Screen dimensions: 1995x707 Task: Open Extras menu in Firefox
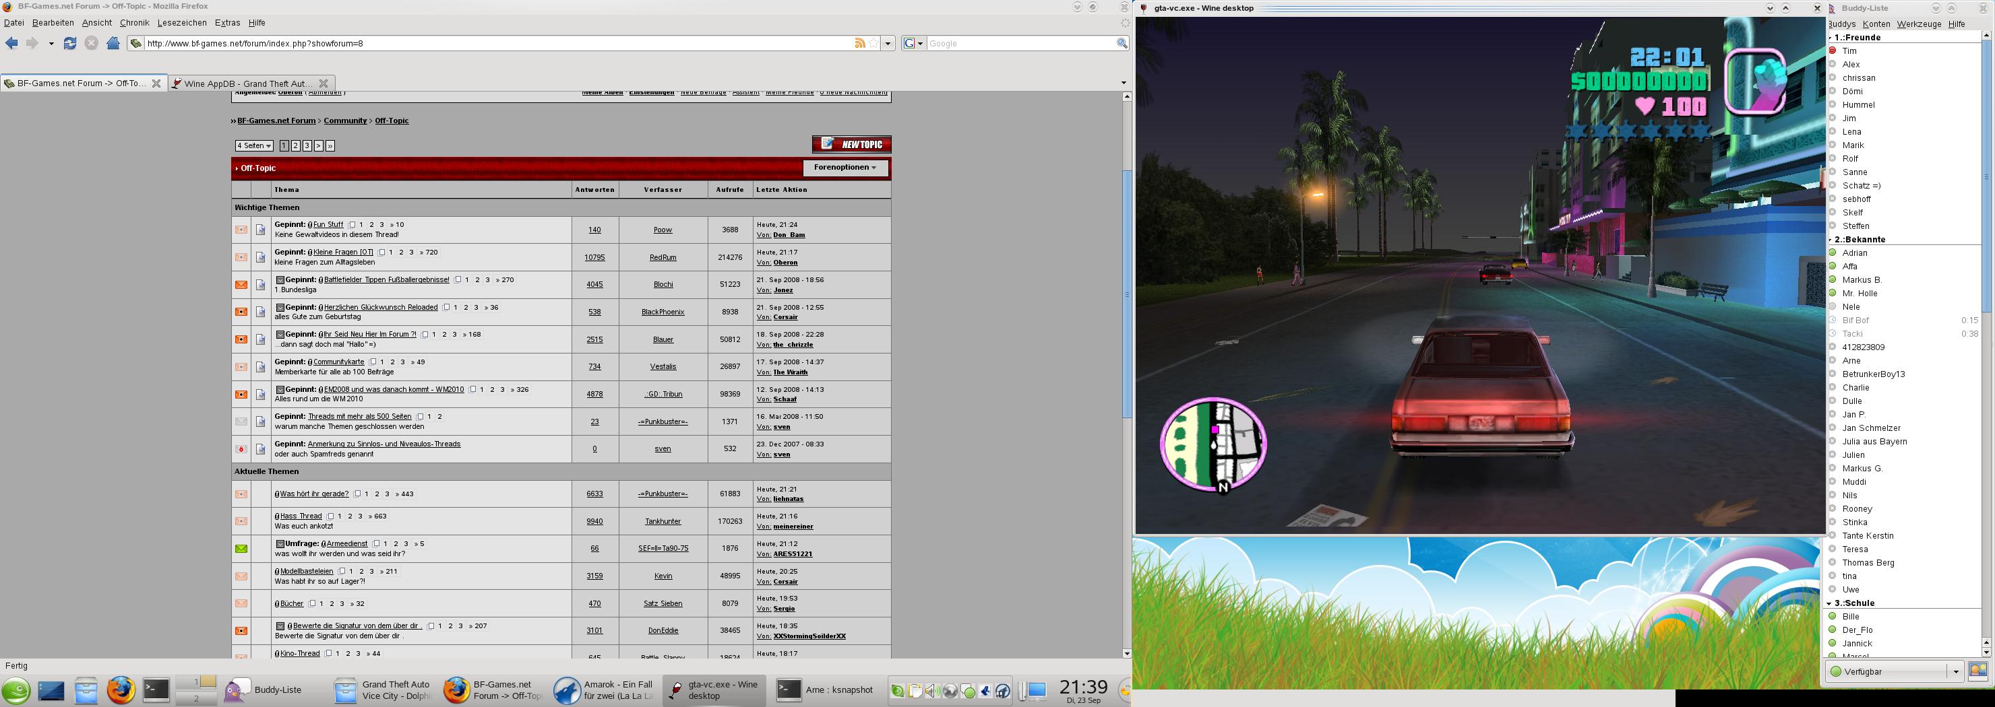point(228,23)
